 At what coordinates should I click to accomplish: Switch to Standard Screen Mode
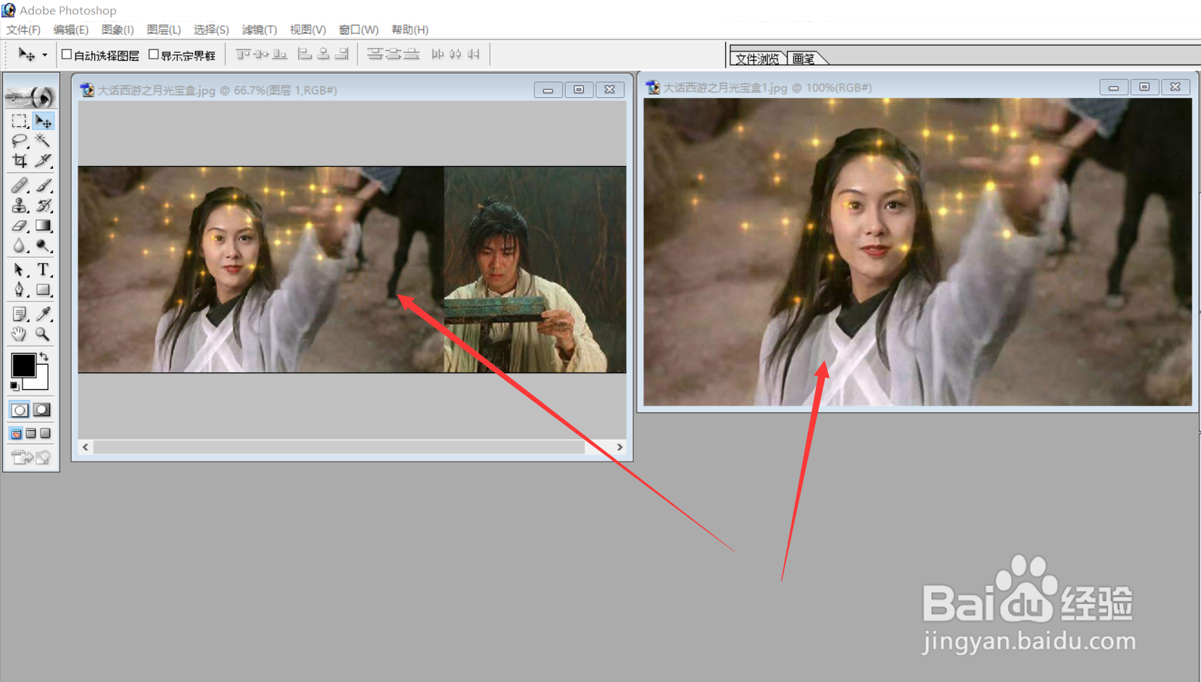pos(16,433)
